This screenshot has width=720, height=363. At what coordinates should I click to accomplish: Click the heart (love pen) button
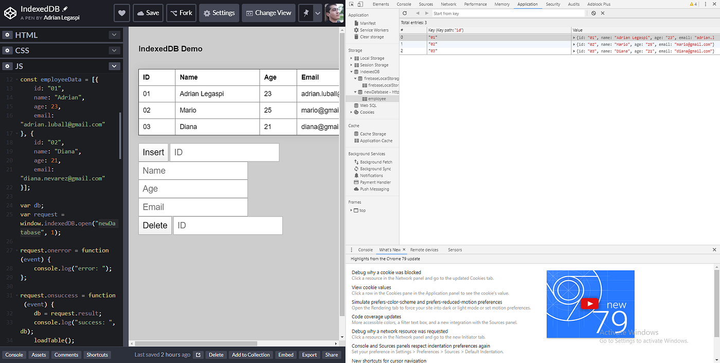121,13
